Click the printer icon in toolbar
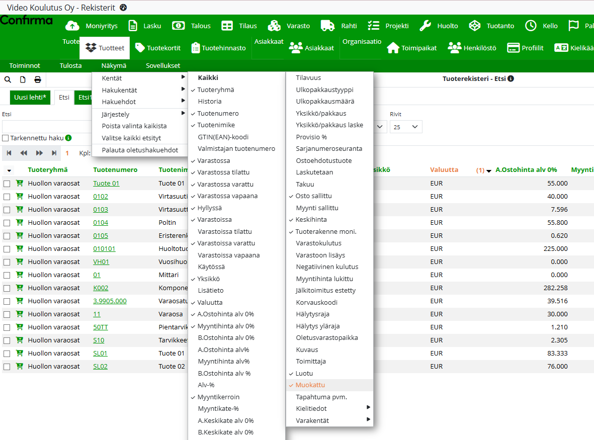Viewport: 594px width, 440px height. coord(38,79)
